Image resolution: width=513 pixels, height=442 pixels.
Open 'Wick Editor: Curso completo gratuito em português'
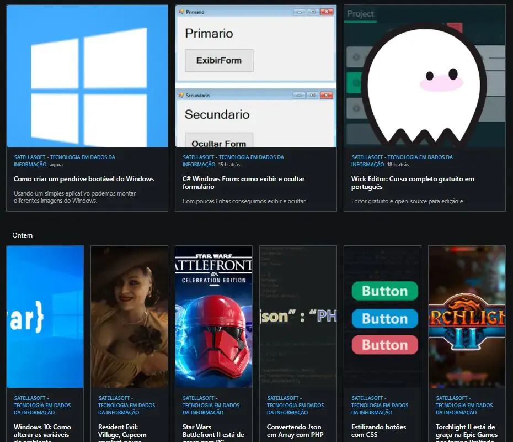click(x=413, y=183)
